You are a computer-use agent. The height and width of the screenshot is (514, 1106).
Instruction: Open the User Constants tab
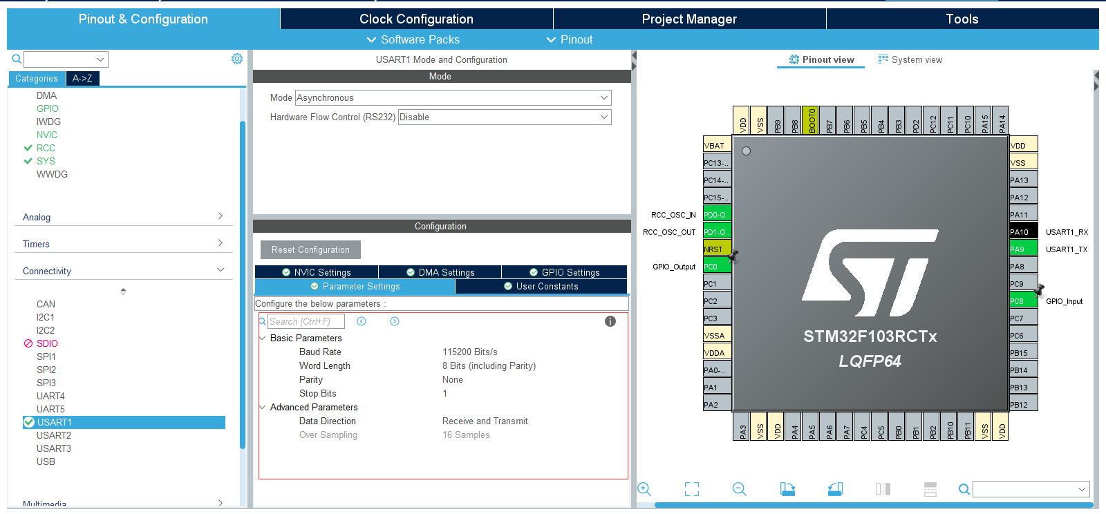(541, 286)
